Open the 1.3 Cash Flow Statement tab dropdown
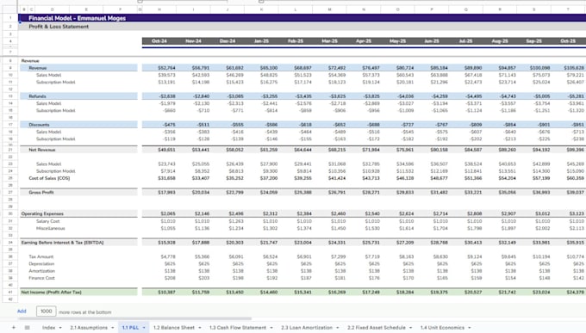Screen dimensions: 586x333 tap(271, 328)
